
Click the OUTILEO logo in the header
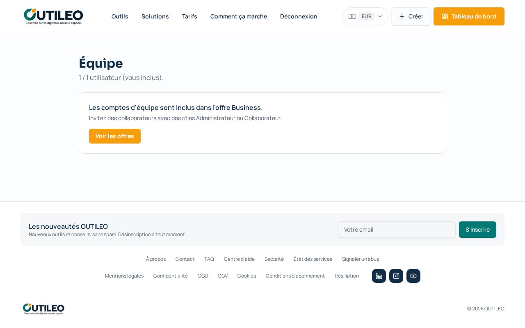point(53,16)
